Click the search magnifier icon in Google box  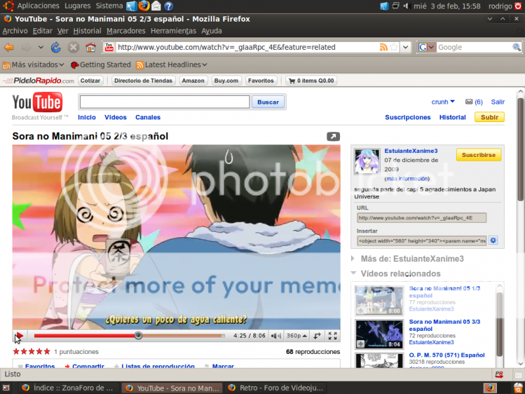(516, 47)
